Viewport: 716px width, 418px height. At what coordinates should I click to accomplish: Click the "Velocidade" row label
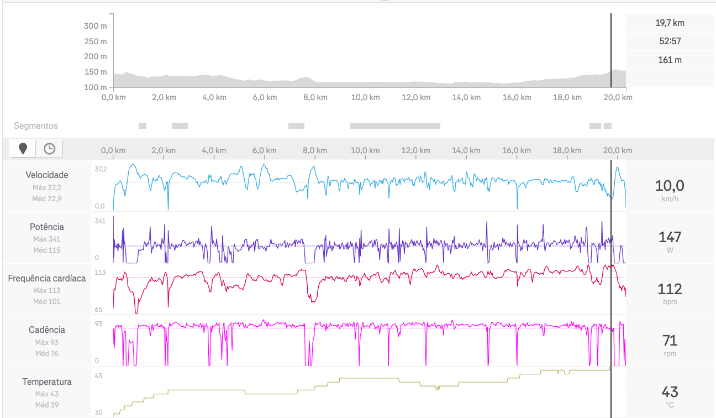click(x=47, y=175)
